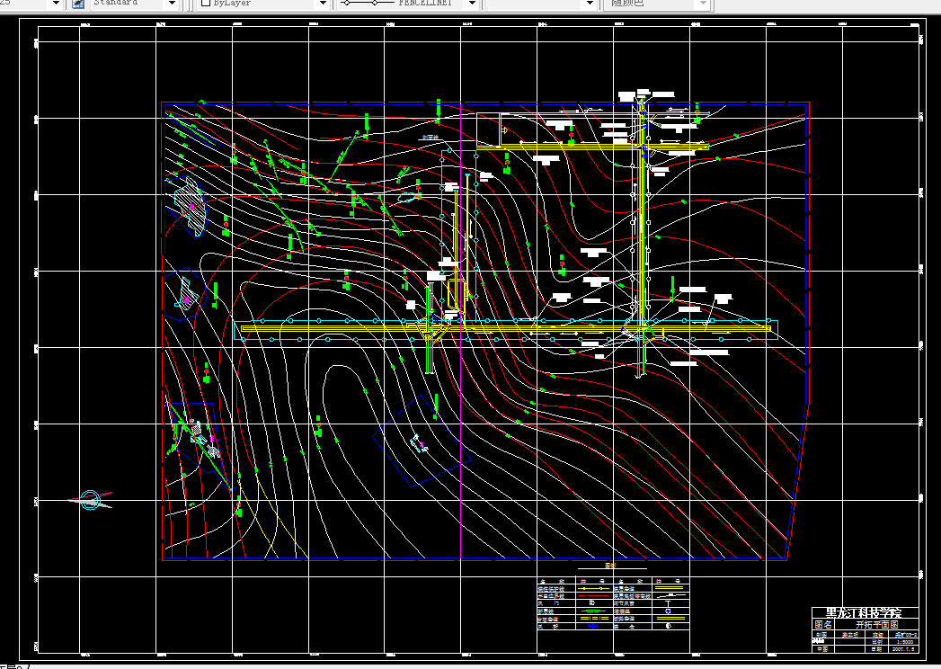Click the upper hatched area at left edge

click(191, 206)
